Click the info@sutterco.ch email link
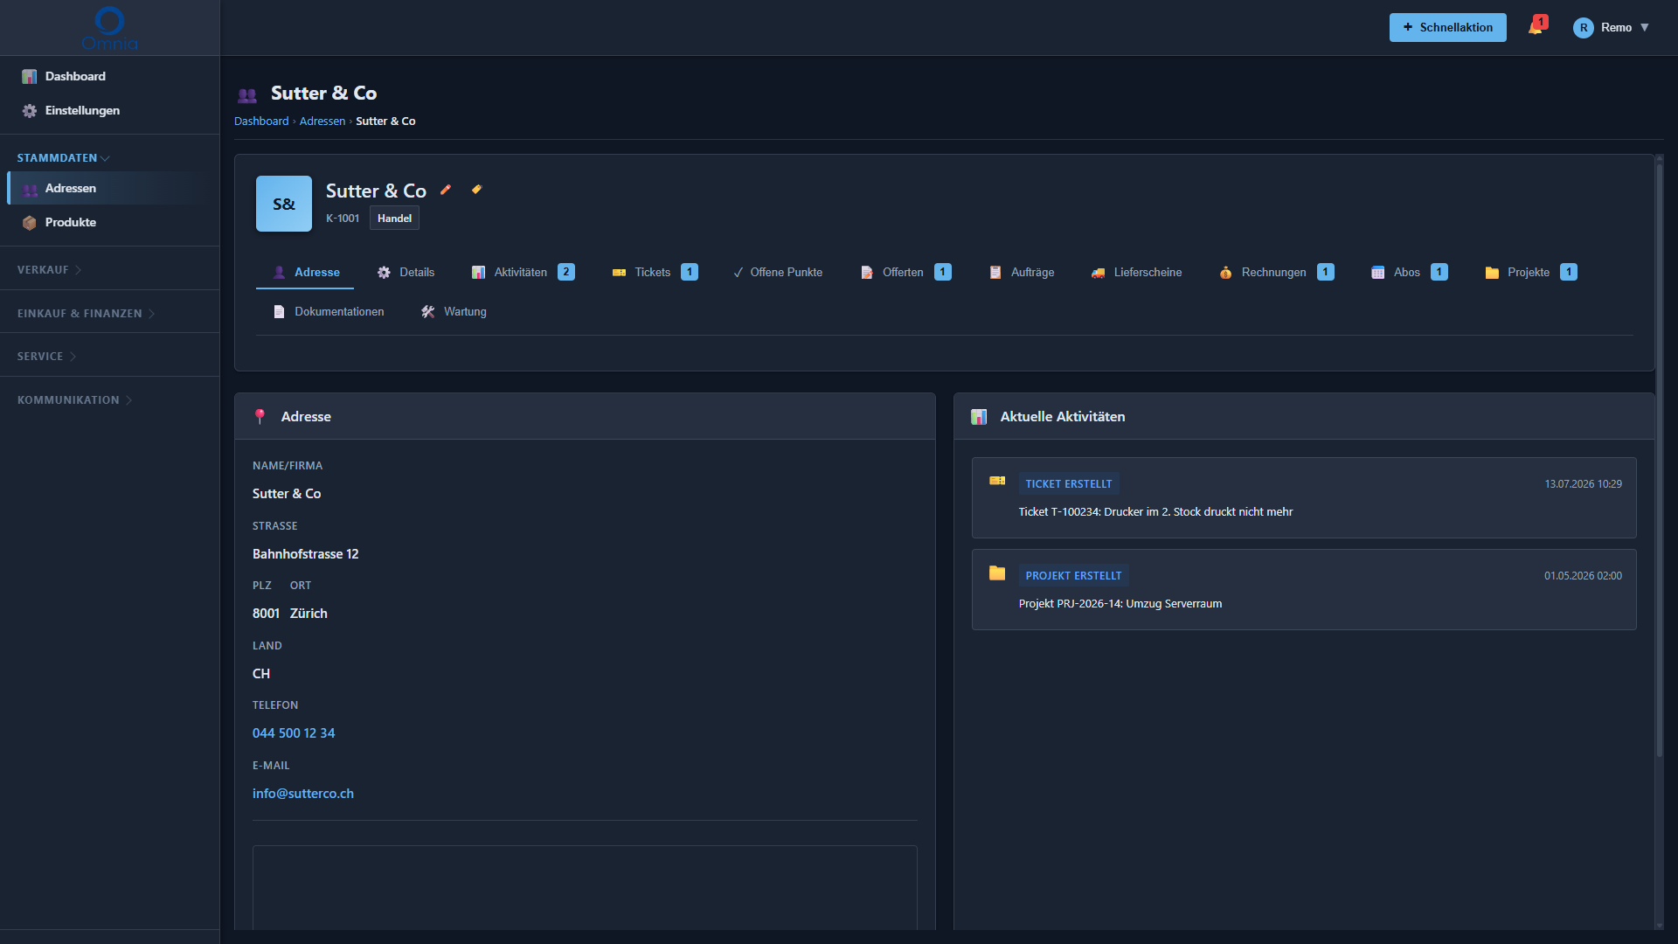 pos(303,794)
